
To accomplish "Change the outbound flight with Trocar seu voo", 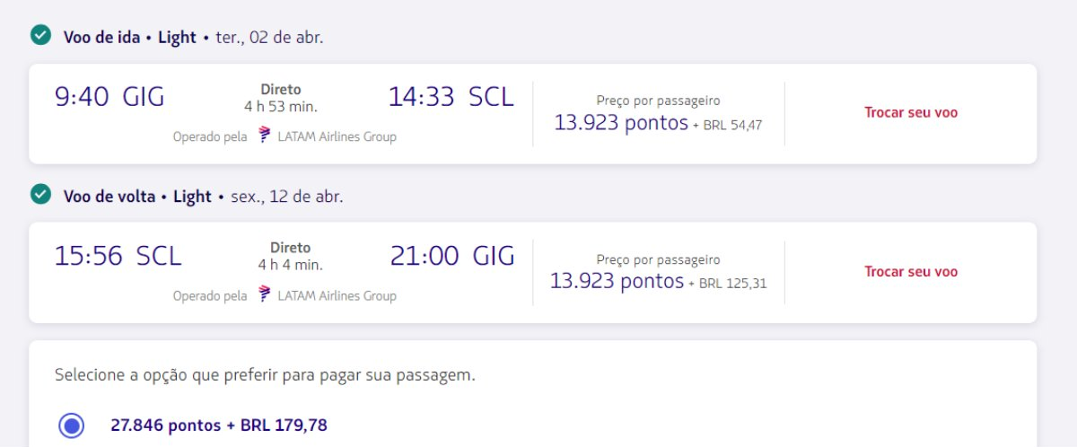I will pyautogui.click(x=911, y=113).
